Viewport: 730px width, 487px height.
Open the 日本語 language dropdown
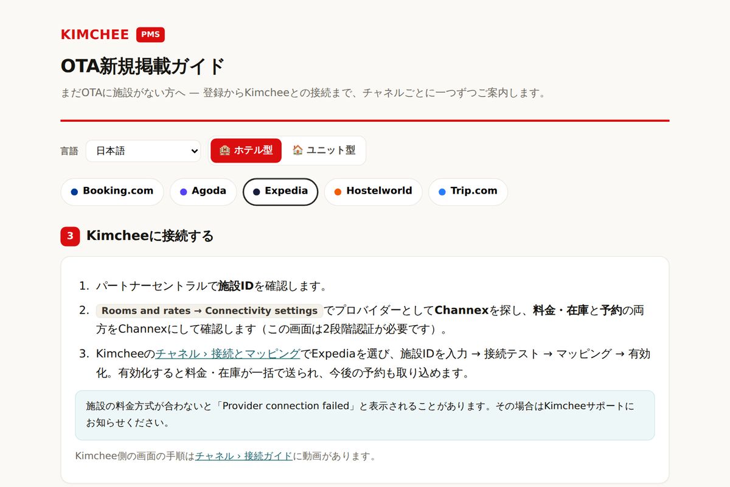143,151
